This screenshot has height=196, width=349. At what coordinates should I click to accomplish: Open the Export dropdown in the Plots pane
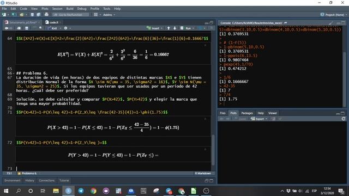coord(259,119)
